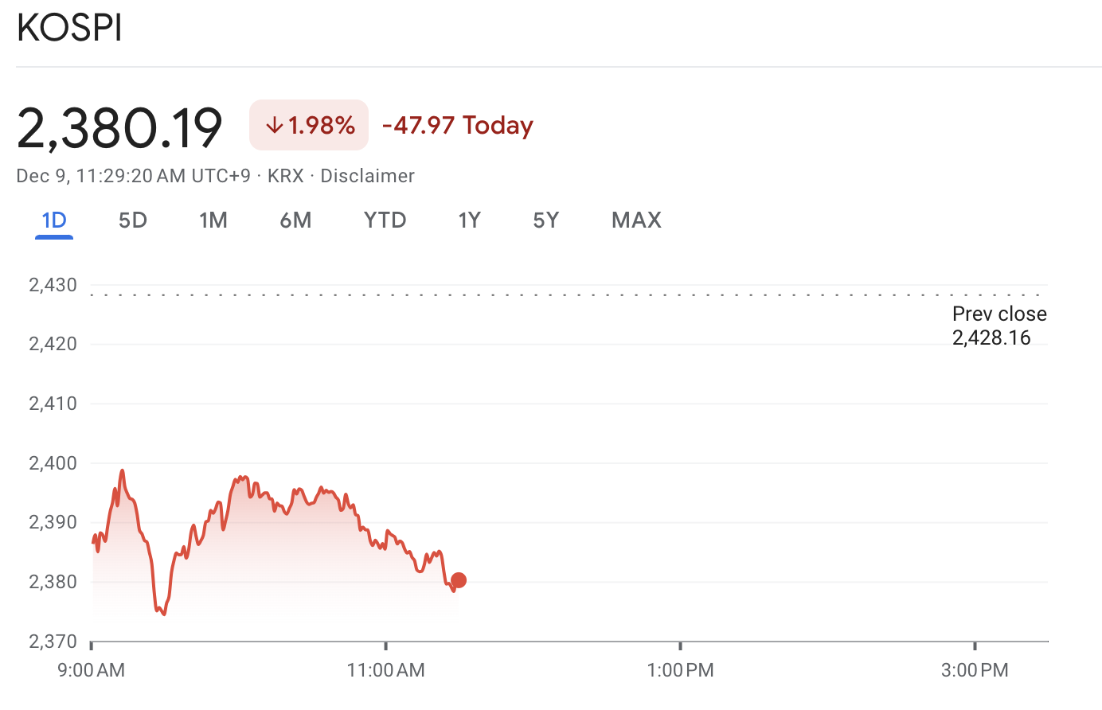This screenshot has height=710, width=1102.
Task: Click the -47.97 Today change text
Action: click(458, 125)
